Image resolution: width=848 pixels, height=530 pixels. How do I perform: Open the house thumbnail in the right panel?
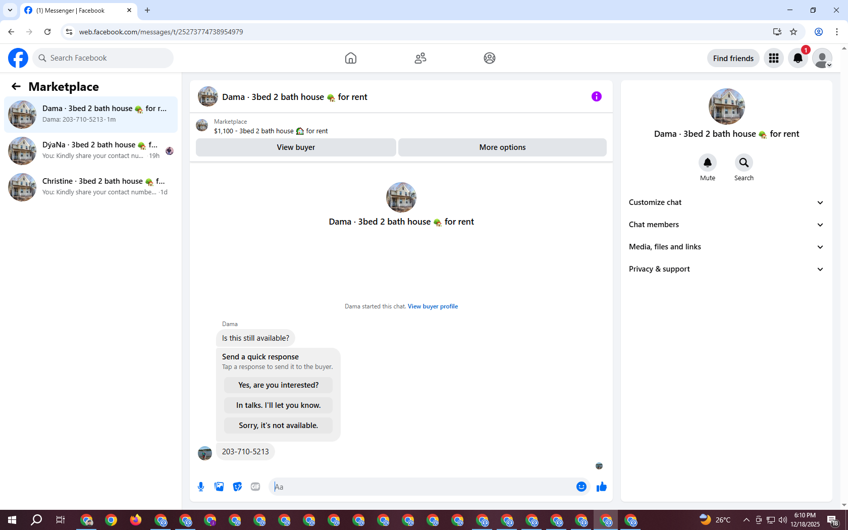(726, 107)
